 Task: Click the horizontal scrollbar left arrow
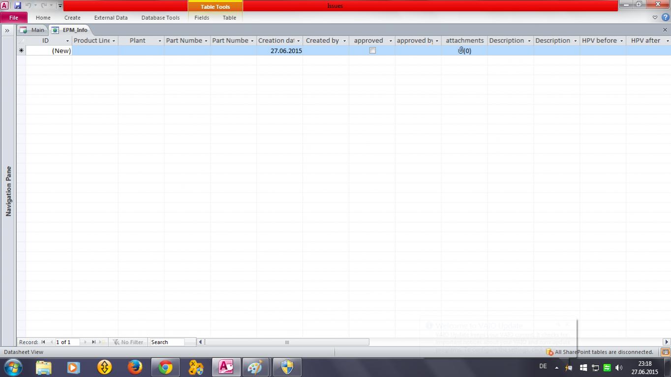(x=200, y=342)
